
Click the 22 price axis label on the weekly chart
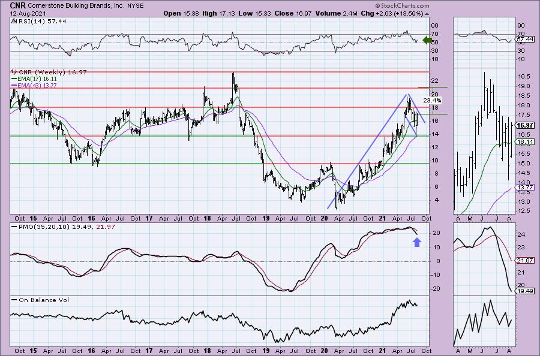tap(434, 81)
